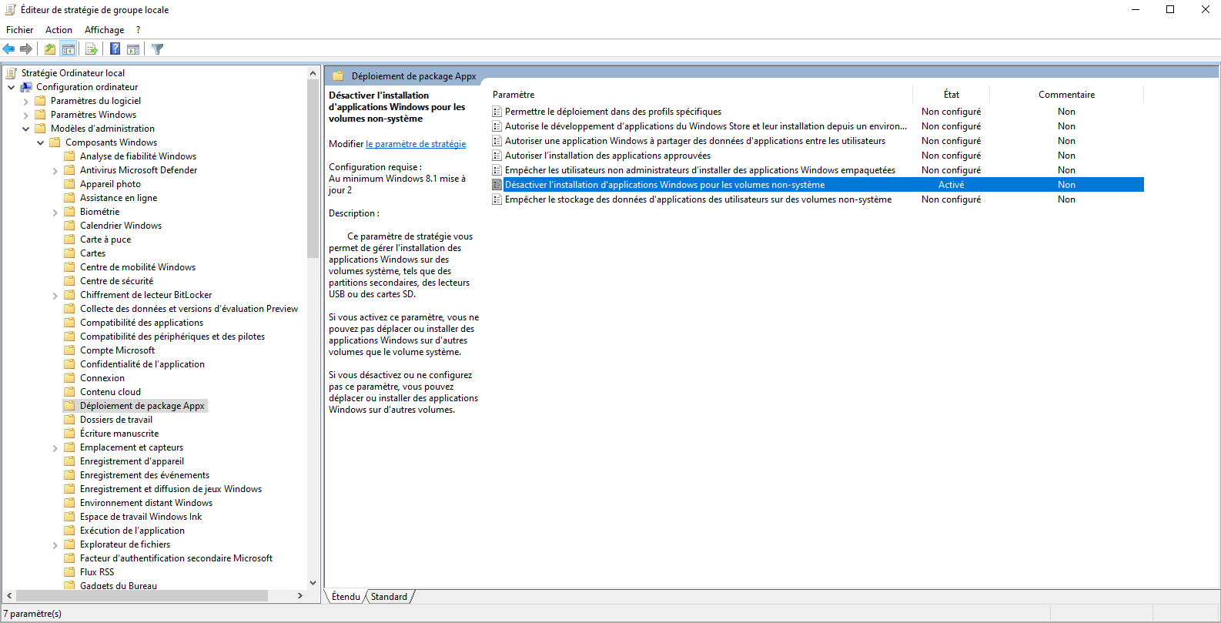
Task: Expand the Paramètres du logiciel node
Action: tap(26, 101)
